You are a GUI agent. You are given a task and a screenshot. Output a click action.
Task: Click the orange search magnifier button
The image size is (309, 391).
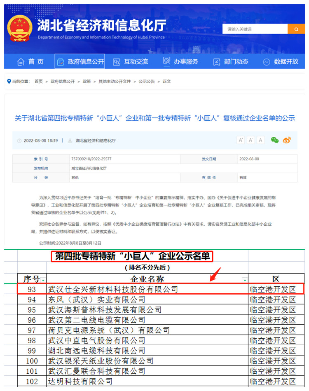pos(296,29)
